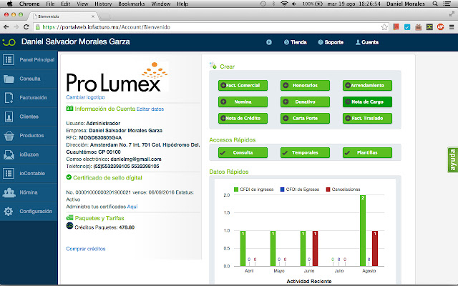Screen dimensions: 458x286
Task: Click the Consulta folder icon in the sidebar
Action: click(9, 79)
